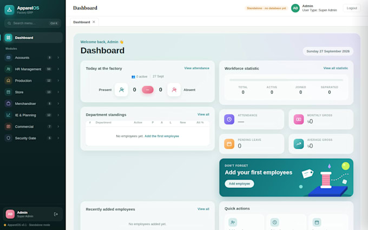
Task: Click the ApparelOS logo icon
Action: (x=9, y=10)
